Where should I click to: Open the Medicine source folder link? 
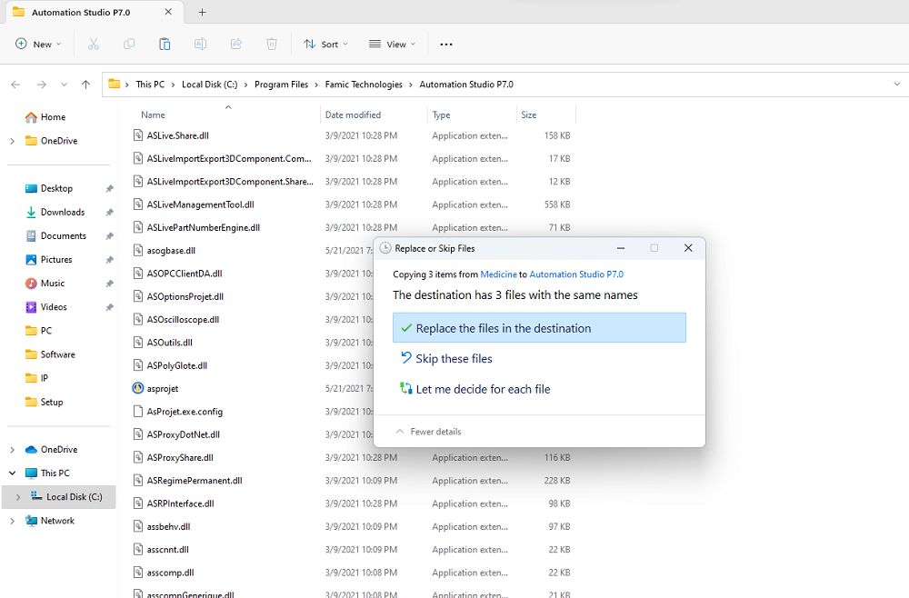click(x=498, y=274)
